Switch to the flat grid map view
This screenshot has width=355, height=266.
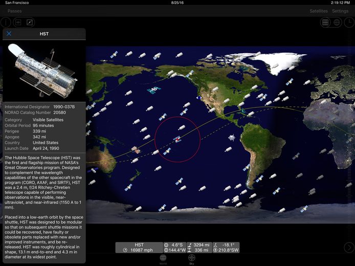(x=325, y=23)
